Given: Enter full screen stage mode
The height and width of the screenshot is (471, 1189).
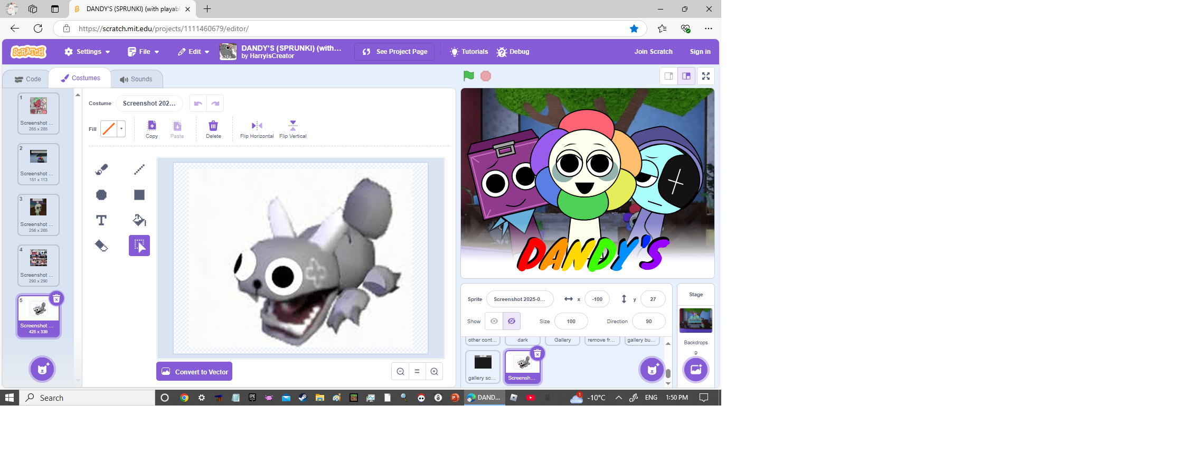Looking at the screenshot, I should pyautogui.click(x=706, y=76).
